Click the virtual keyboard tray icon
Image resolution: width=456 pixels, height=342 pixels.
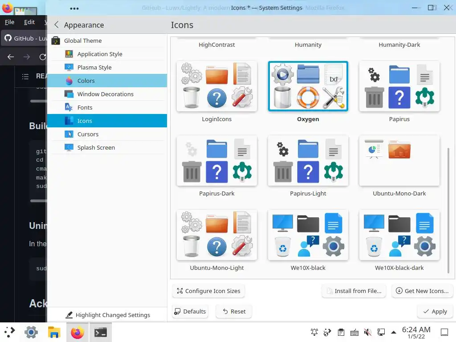coord(354,332)
